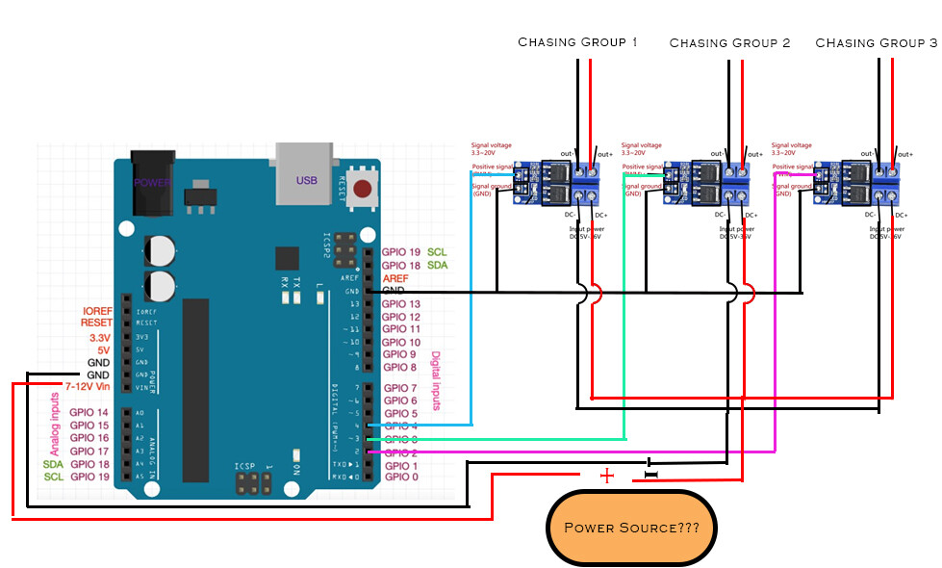This screenshot has height=568, width=942.
Task: Click the orange Power Source box
Action: click(631, 528)
